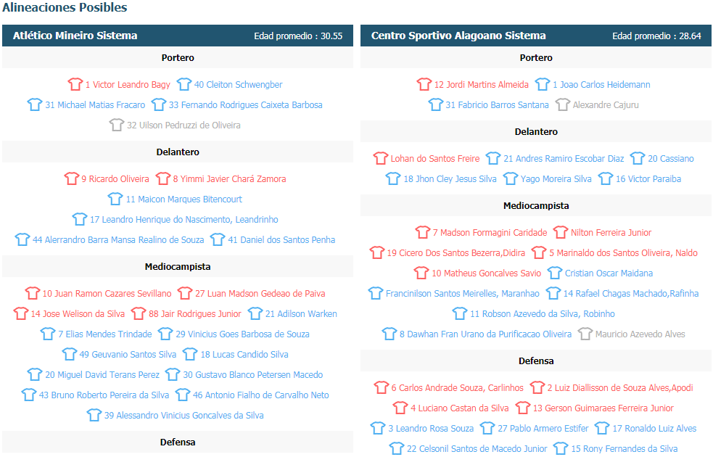Click the red jersey icon of Carlos Andrade Souza, Carlinhos

tap(382, 387)
